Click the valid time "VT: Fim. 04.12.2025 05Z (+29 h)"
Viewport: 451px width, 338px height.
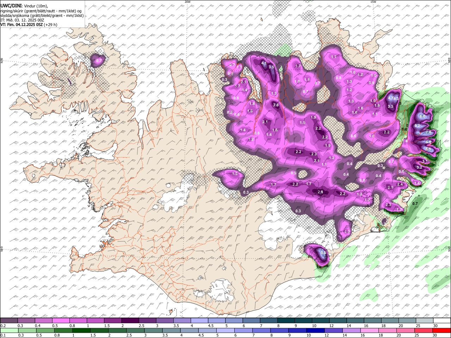(29, 25)
